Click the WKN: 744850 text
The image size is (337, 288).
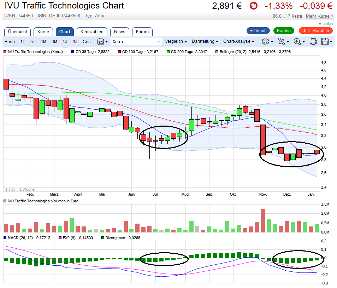[x=18, y=16]
